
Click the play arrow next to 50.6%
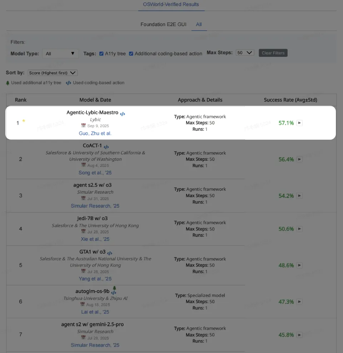(x=300, y=229)
